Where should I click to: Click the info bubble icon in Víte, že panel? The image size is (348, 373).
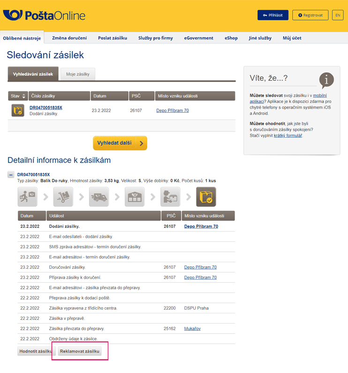(x=326, y=80)
